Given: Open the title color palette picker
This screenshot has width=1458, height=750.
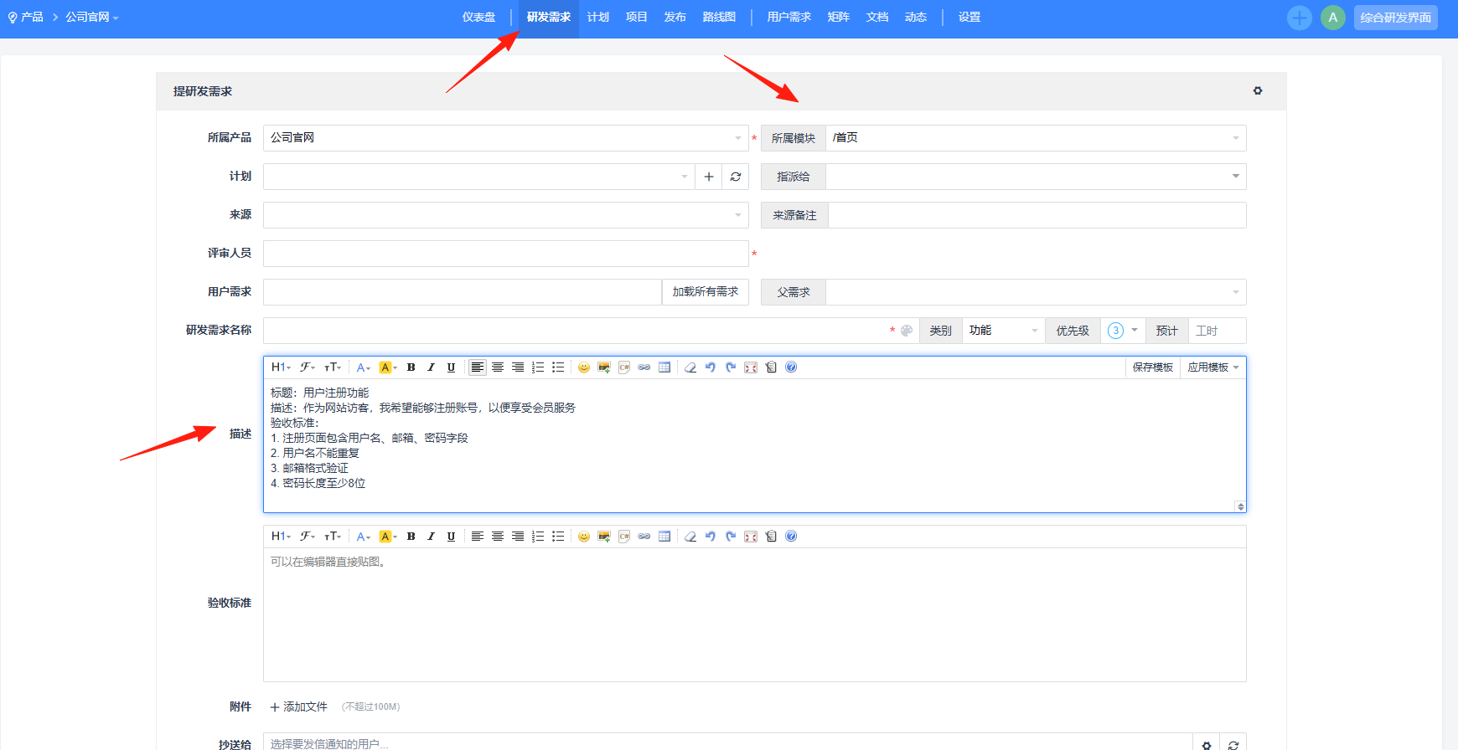Looking at the screenshot, I should 907,331.
